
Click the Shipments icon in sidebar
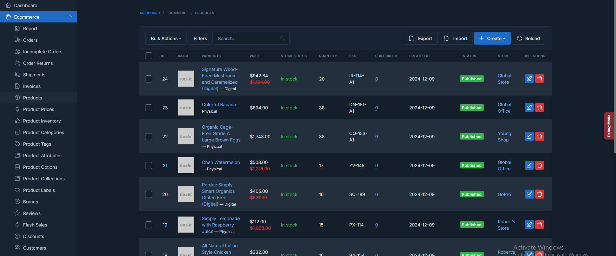coord(17,74)
